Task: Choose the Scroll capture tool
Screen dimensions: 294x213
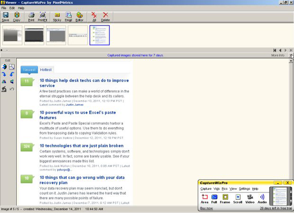Action: (238, 199)
